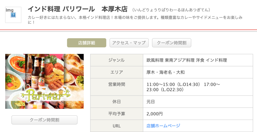Screen dimensions: 257x132
Task: Click the restaurant food collage photo
Action: [44, 81]
